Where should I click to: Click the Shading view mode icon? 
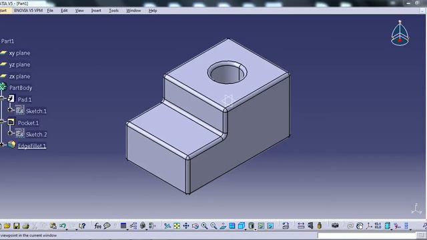(251, 225)
